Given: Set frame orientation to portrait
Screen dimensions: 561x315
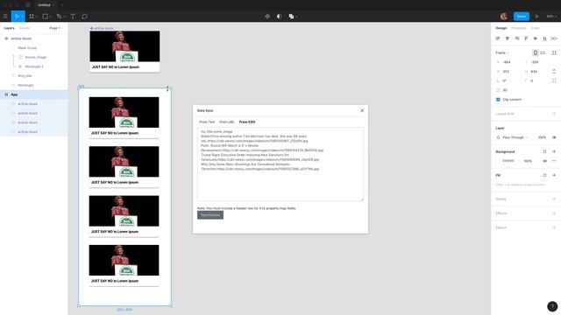Looking at the screenshot, I should [x=536, y=52].
